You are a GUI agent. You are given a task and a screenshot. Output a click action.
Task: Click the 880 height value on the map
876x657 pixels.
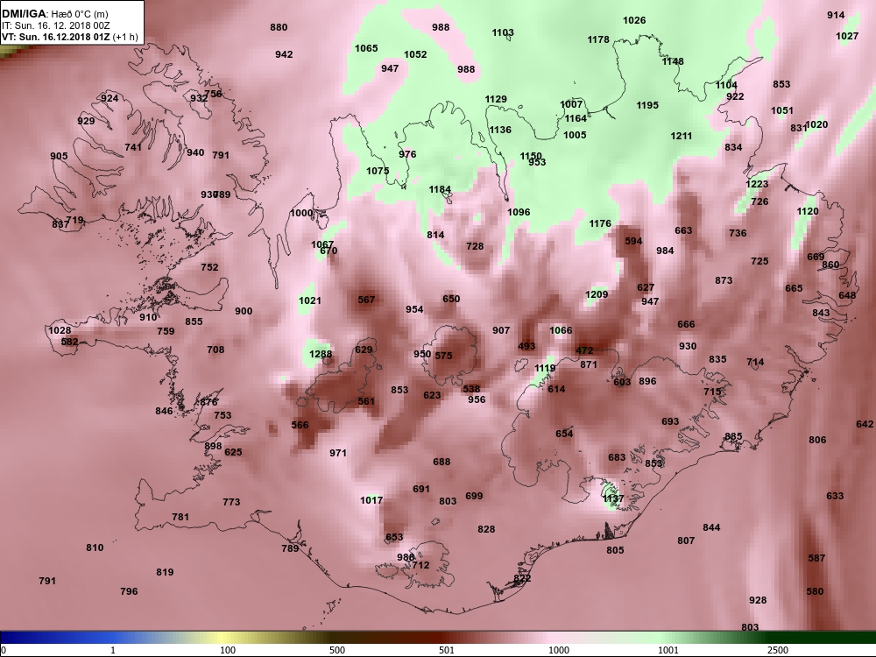(x=279, y=27)
